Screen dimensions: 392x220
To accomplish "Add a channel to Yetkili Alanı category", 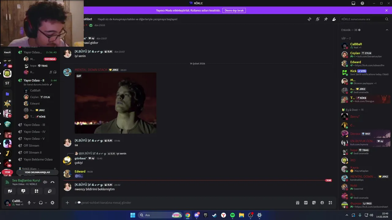I will (55, 169).
